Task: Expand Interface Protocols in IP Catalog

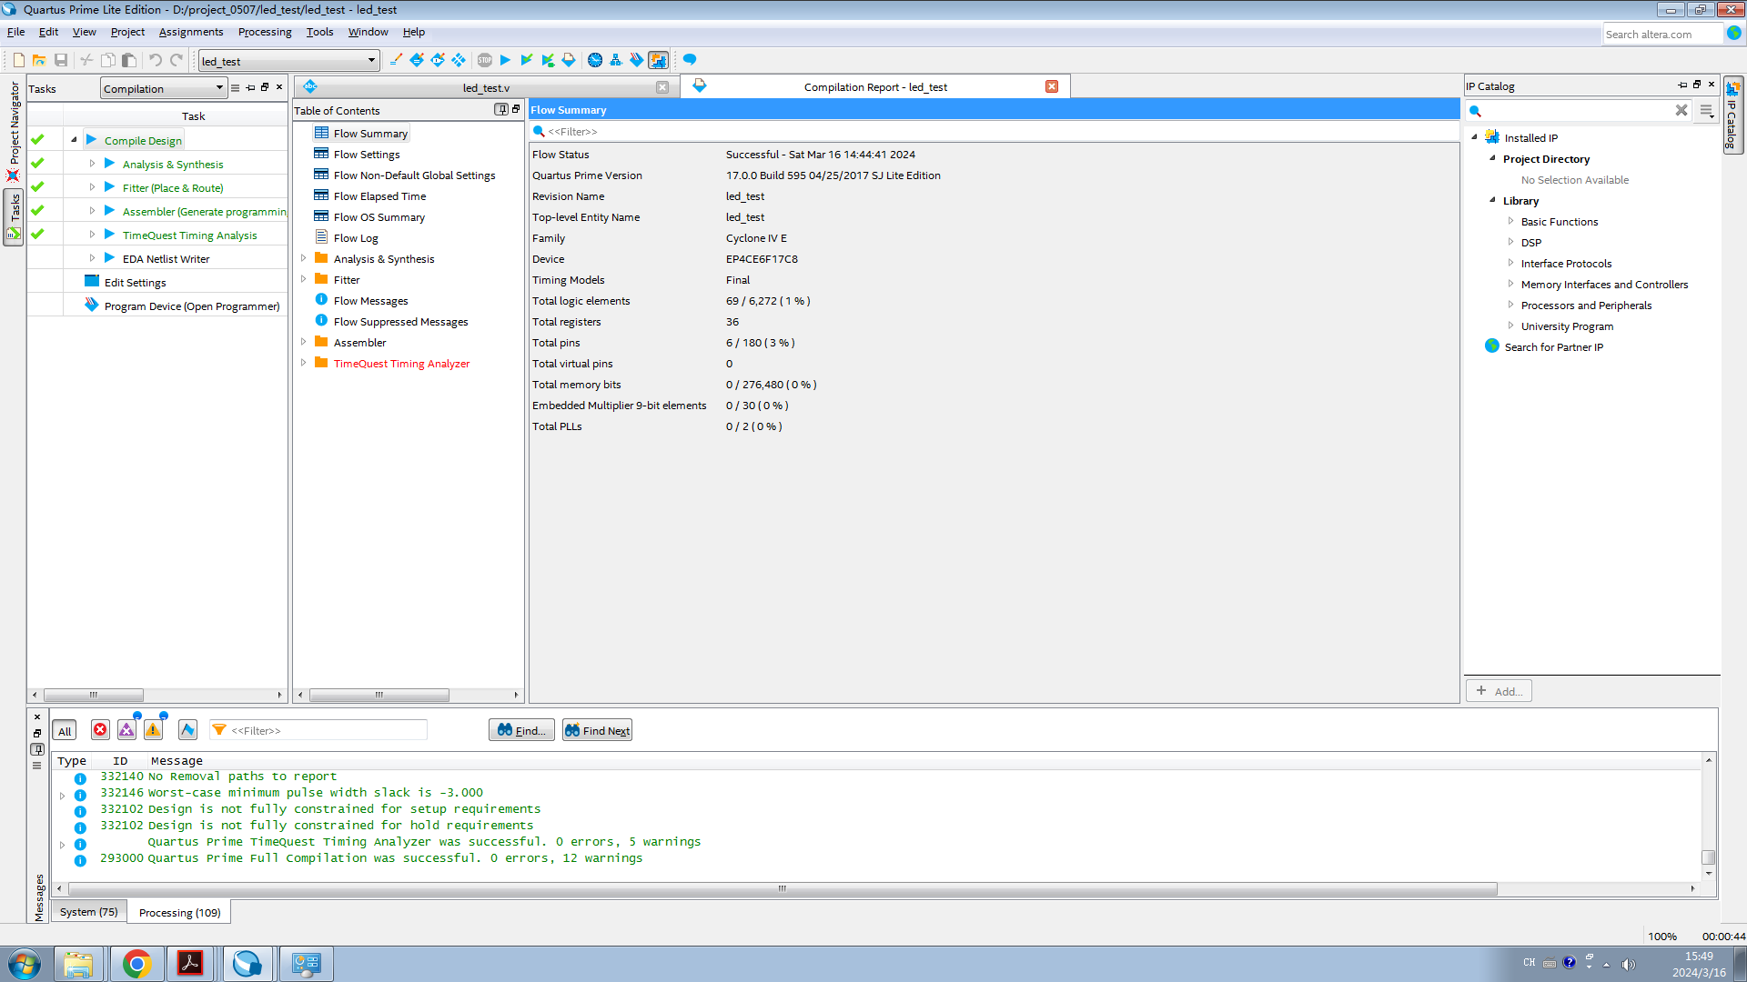Action: tap(1510, 263)
